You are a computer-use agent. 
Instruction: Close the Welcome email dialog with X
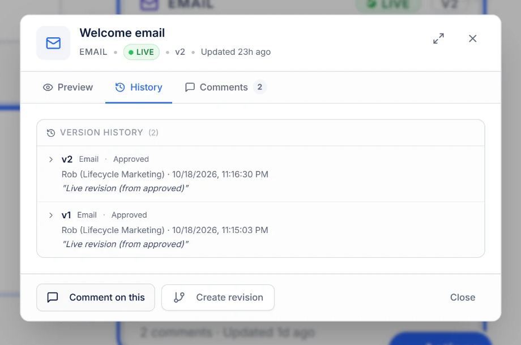(x=472, y=38)
